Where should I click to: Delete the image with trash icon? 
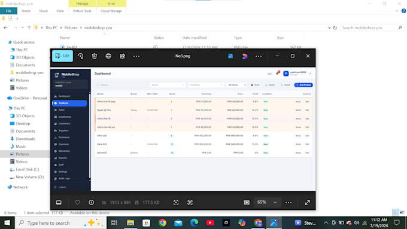point(95,56)
